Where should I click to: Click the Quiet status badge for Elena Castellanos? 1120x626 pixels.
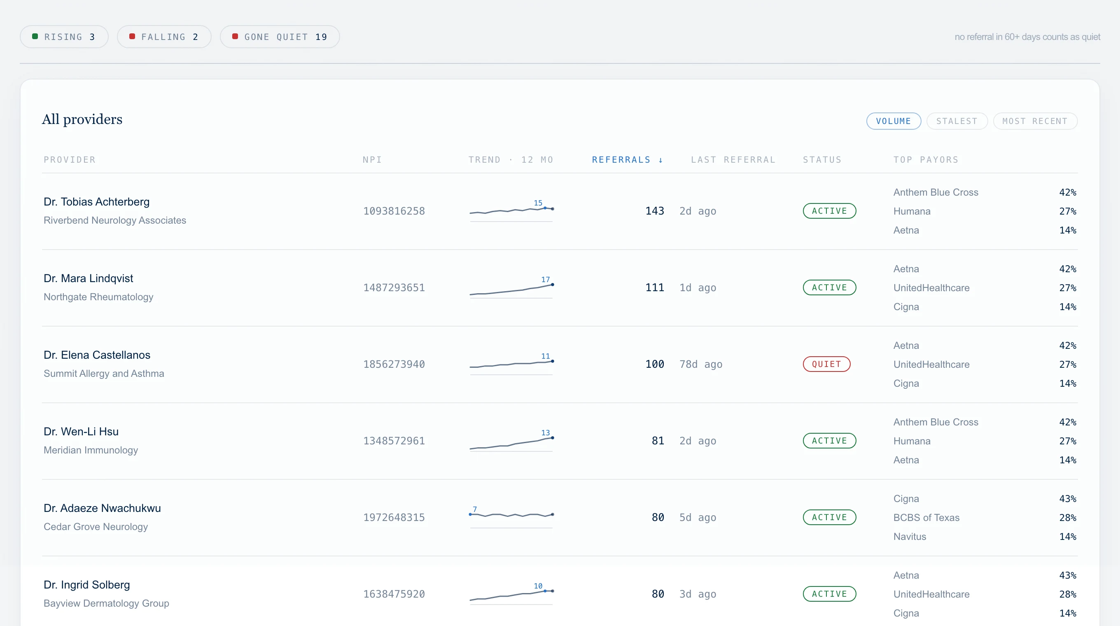826,364
